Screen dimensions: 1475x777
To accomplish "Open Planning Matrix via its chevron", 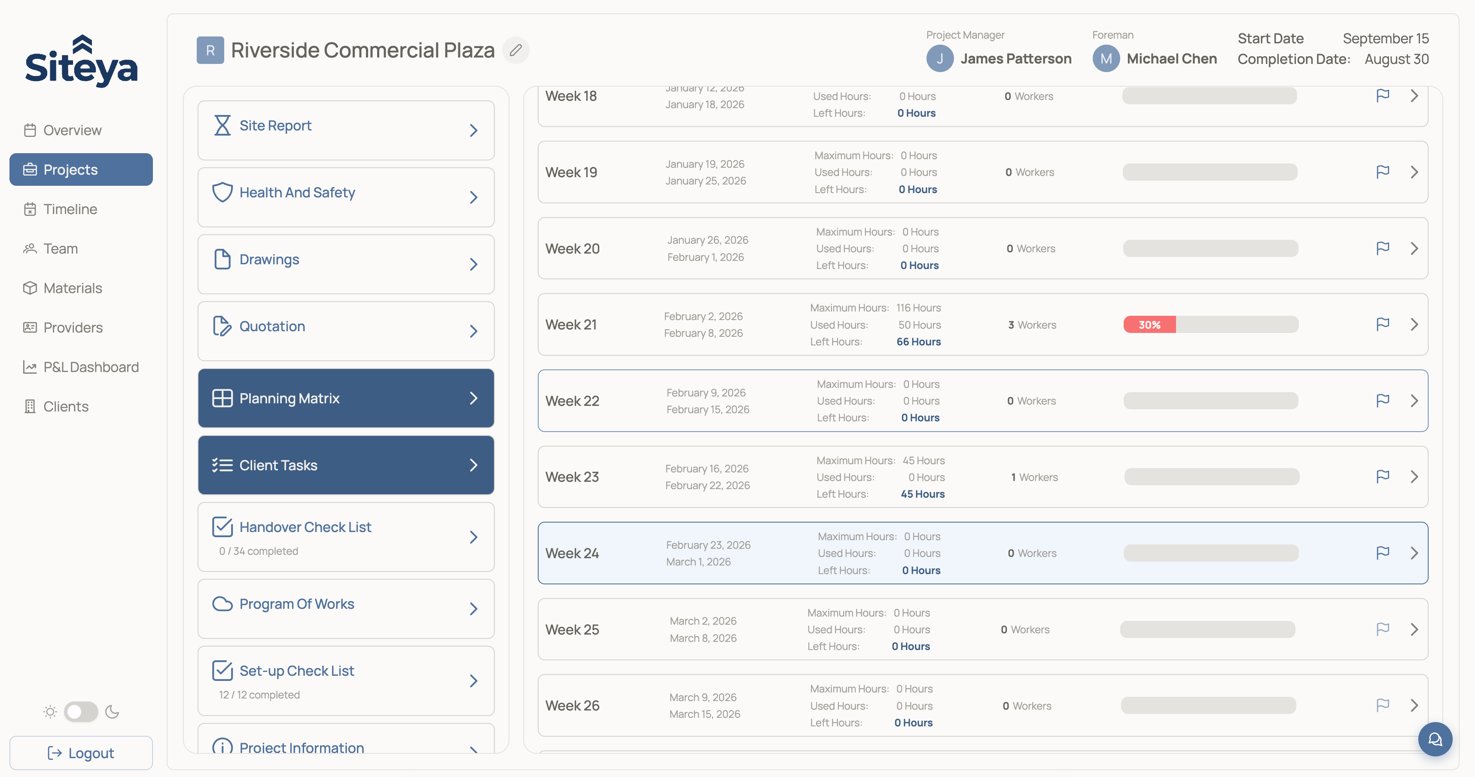I will coord(473,398).
